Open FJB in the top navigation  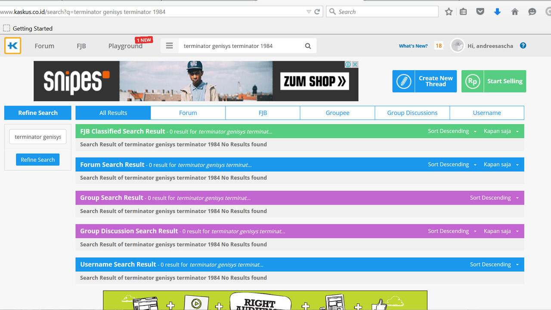[81, 46]
